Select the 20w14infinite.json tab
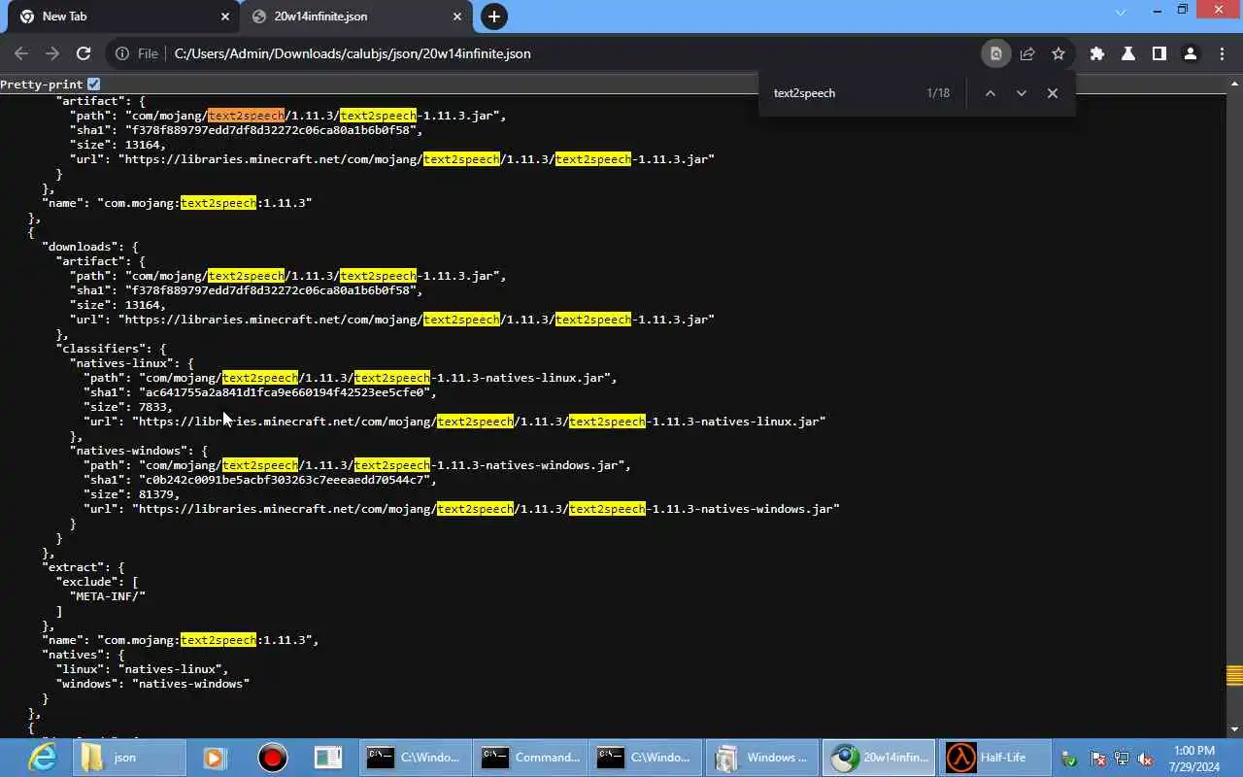The height and width of the screenshot is (777, 1243). click(356, 17)
